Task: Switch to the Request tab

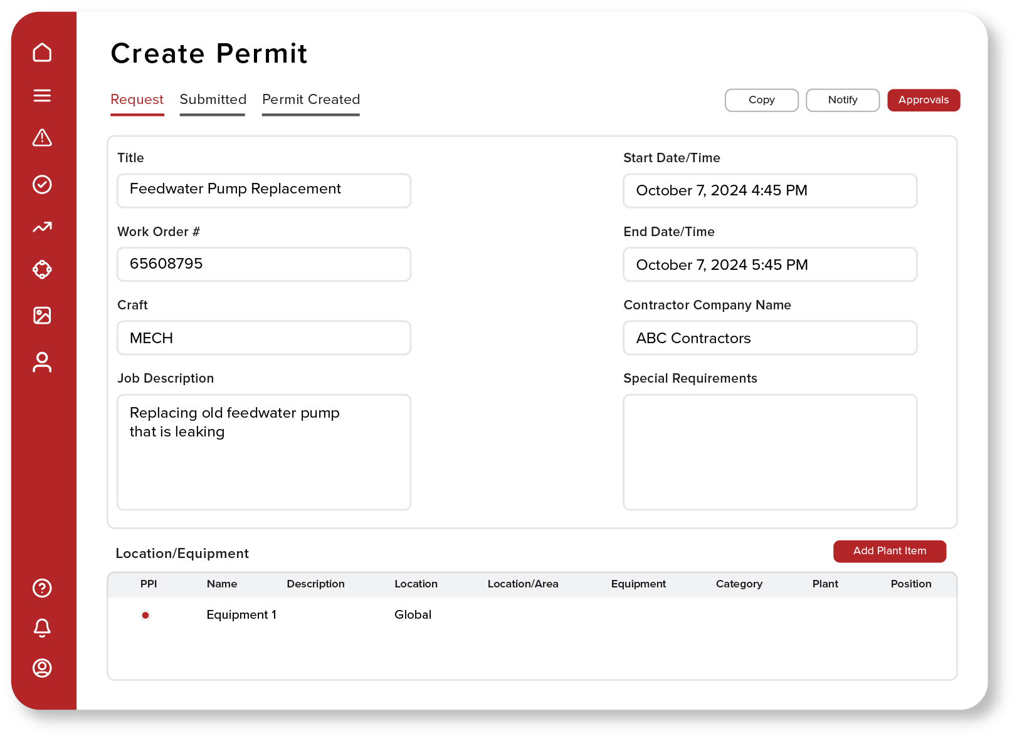Action: coord(137,99)
